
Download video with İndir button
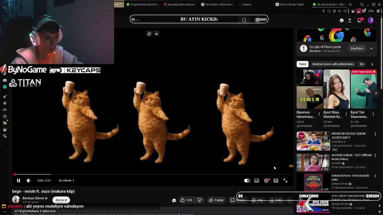pyautogui.click(x=276, y=200)
